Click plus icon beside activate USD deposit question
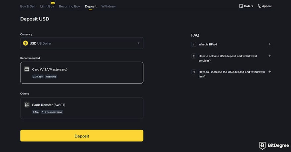The image size is (291, 152). click(270, 56)
